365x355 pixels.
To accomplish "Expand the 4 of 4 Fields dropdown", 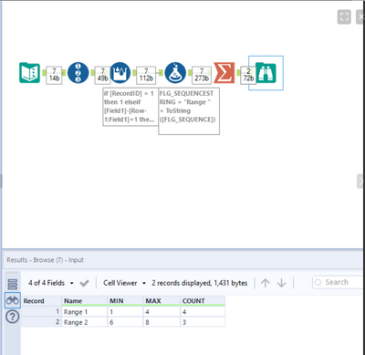I will pos(51,283).
